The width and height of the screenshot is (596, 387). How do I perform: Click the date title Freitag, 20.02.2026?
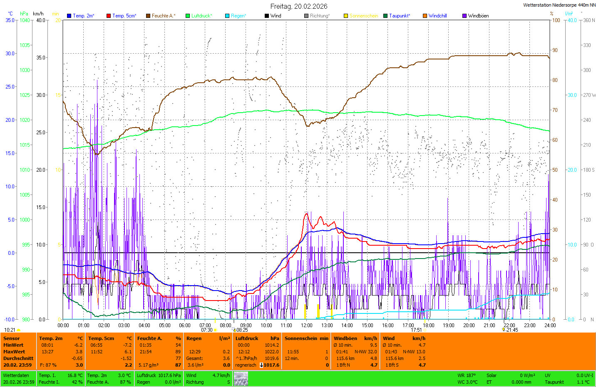[x=298, y=6]
